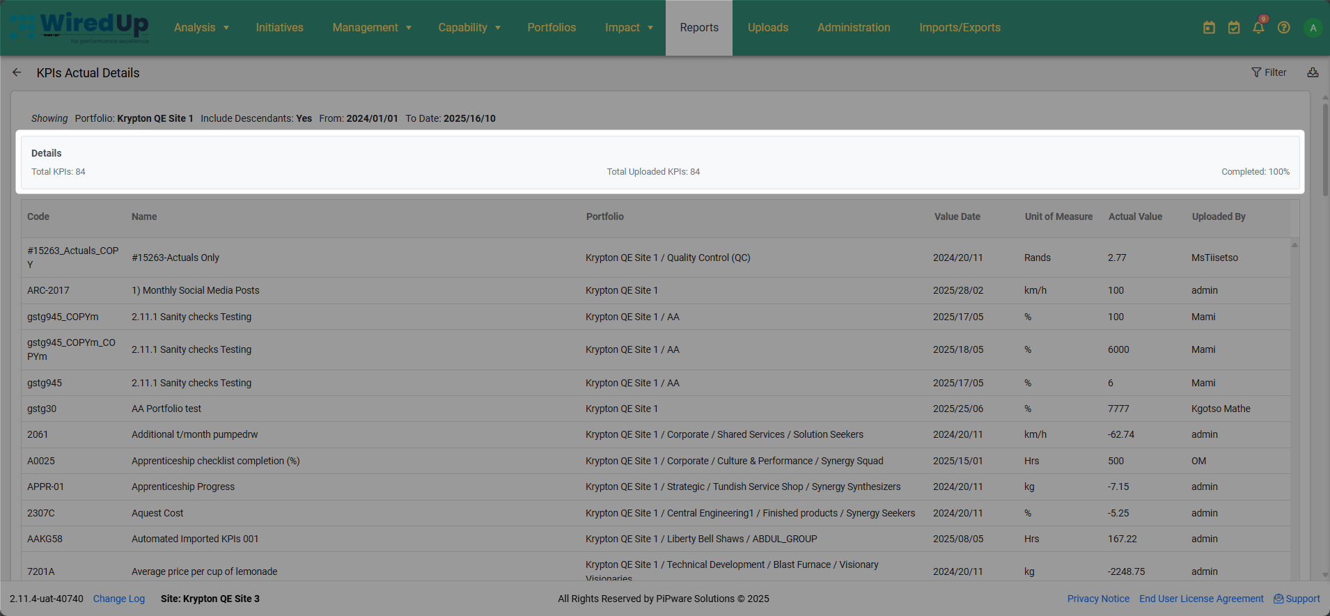The image size is (1330, 616).
Task: Expand the Management dropdown
Action: click(372, 28)
